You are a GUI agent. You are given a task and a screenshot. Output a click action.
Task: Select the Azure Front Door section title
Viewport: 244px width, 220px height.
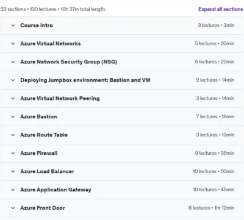pyautogui.click(x=43, y=208)
